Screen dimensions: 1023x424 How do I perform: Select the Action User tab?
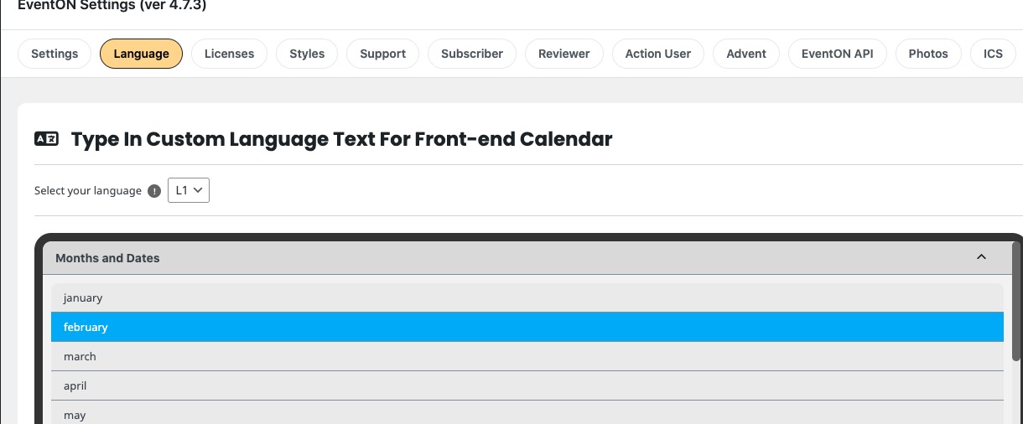coord(658,54)
